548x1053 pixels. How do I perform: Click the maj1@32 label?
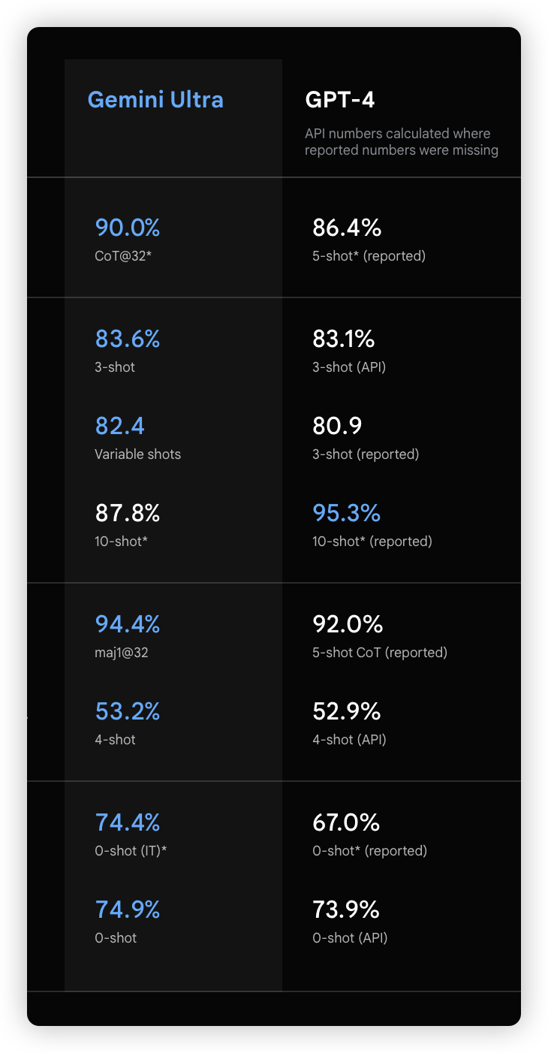[x=121, y=653]
